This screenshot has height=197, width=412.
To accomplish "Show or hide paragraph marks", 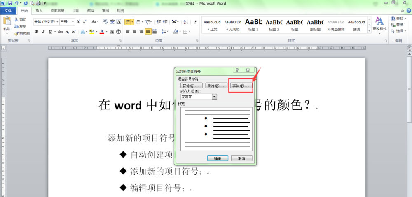I will click(195, 22).
